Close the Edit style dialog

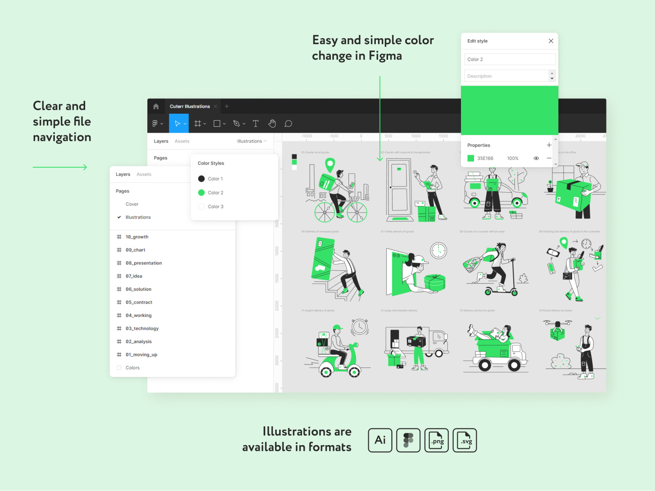click(551, 41)
